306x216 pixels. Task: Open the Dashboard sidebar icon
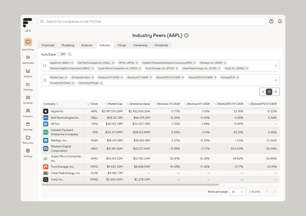(x=28, y=57)
